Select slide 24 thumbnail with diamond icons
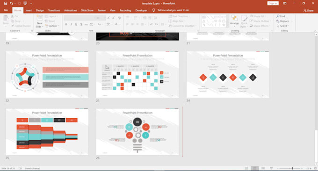This screenshot has height=171, width=318. point(228,74)
